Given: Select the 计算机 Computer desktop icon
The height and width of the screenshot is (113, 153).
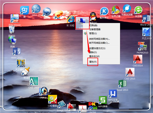Looking at the screenshot, I should tap(82, 23).
